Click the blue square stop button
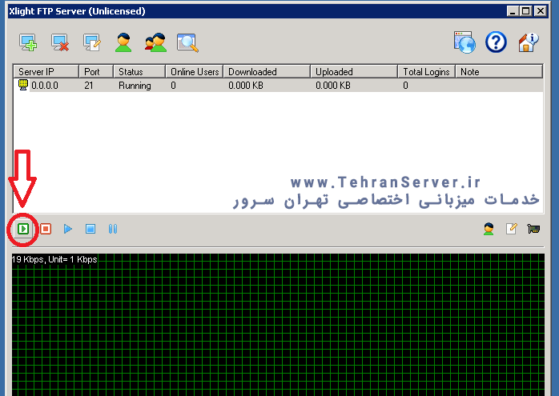Image resolution: width=559 pixels, height=396 pixels. click(x=90, y=229)
